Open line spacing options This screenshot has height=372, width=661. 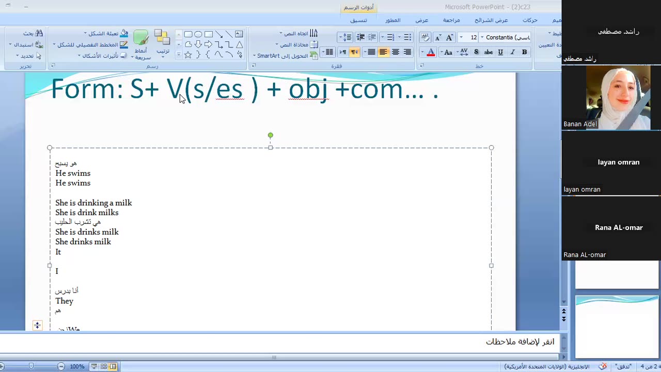[345, 37]
